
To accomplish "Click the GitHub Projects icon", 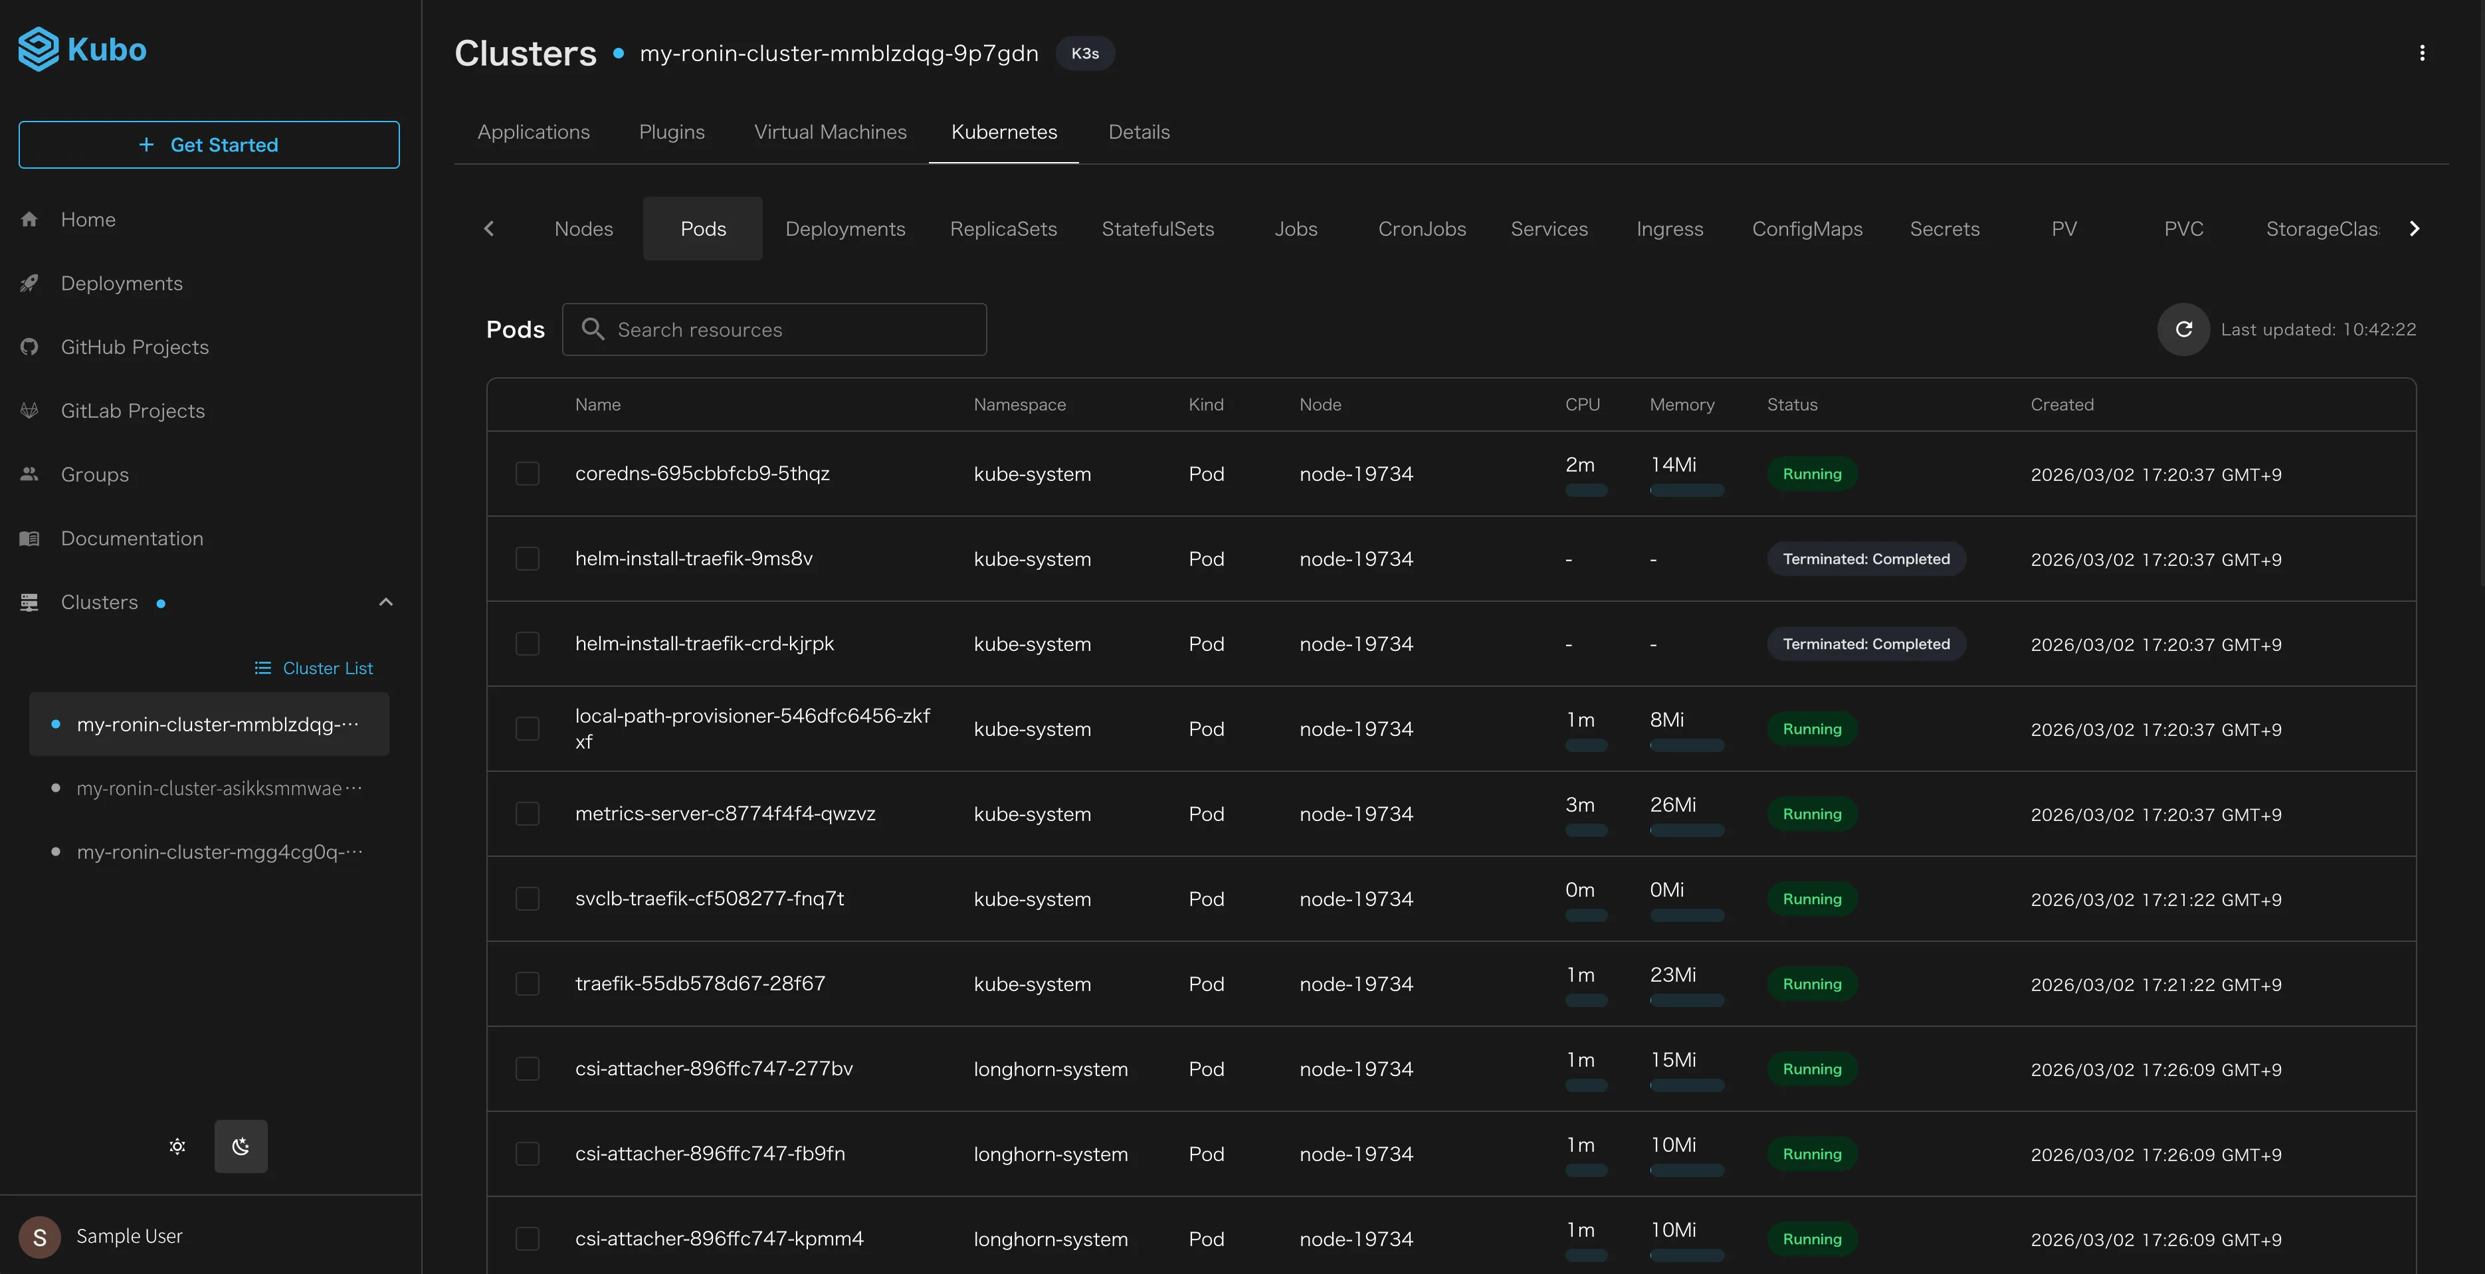I will point(30,346).
